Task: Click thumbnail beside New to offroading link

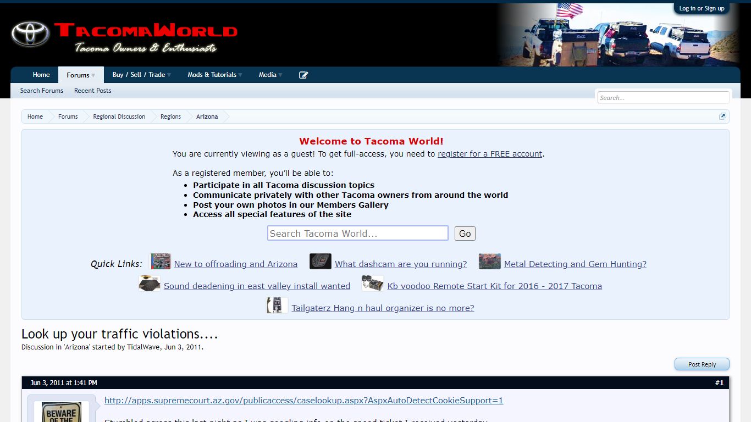Action: coord(161,262)
